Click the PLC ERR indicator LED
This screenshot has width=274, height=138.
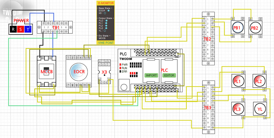click(120, 72)
